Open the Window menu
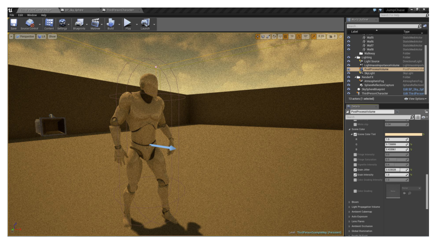This screenshot has width=437, height=244. (32, 15)
